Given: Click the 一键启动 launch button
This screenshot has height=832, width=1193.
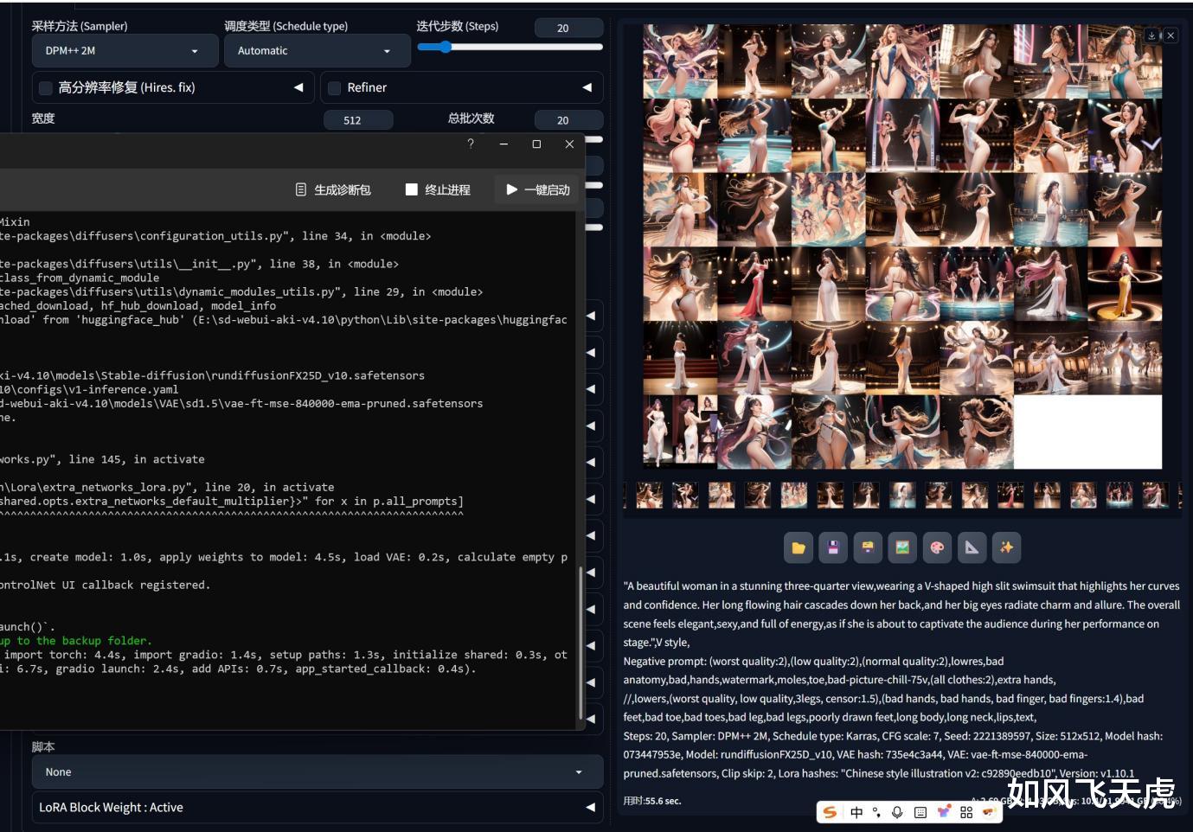Looking at the screenshot, I should pos(536,189).
